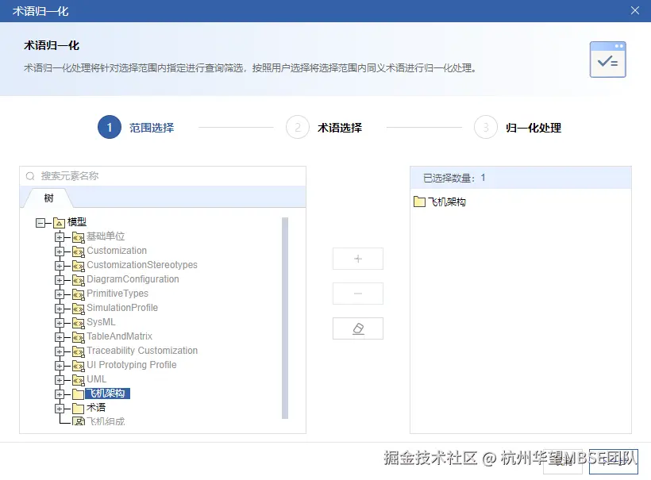Expand the 基础单位 node
Viewport: 651px width, 480px height.
point(60,237)
